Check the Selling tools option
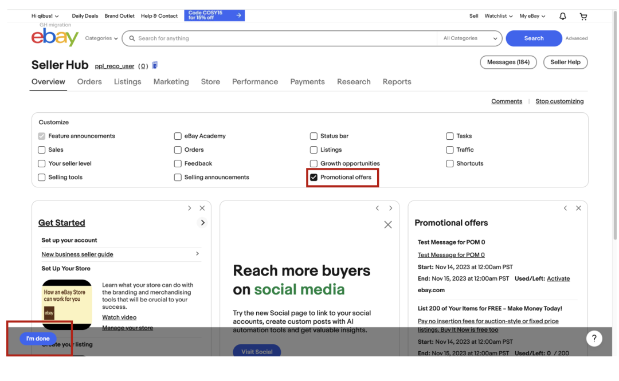Image resolution: width=619 pixels, height=381 pixels. [41, 177]
